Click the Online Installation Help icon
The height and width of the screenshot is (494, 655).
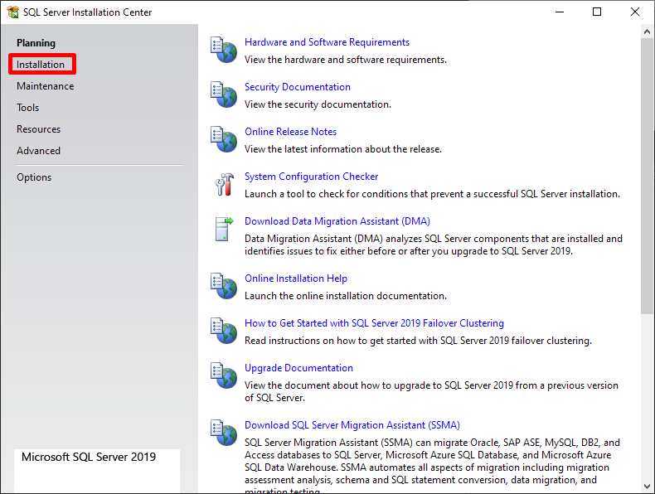tap(224, 286)
